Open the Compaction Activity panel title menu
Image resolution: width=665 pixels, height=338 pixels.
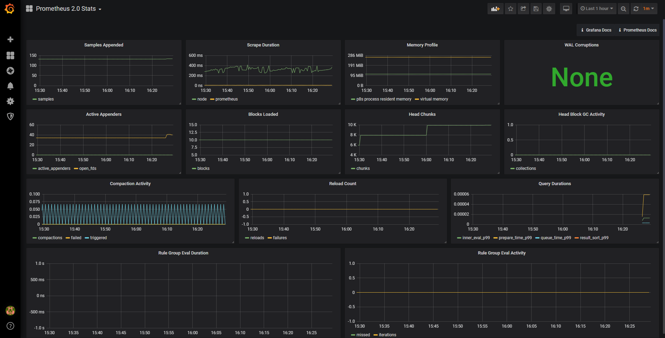(130, 184)
